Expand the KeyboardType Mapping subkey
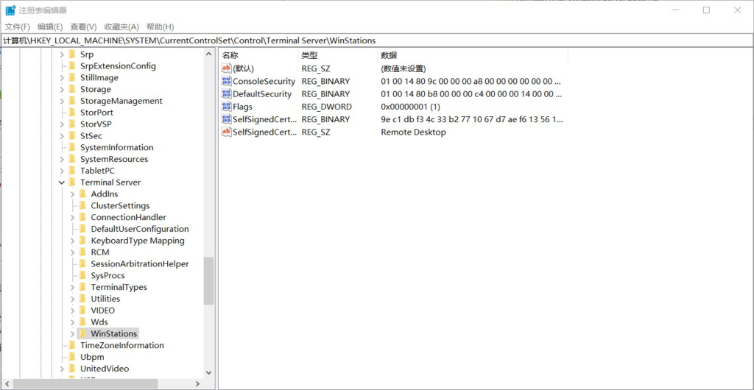 point(72,241)
